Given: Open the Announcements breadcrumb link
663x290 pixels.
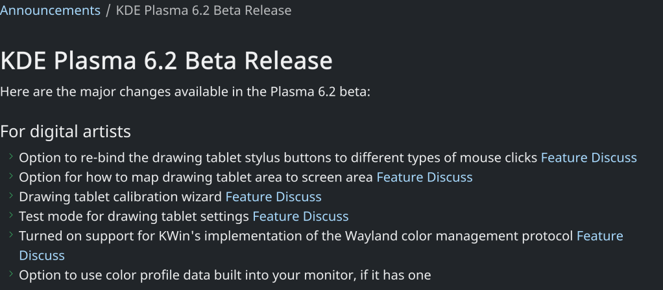Looking at the screenshot, I should point(50,10).
